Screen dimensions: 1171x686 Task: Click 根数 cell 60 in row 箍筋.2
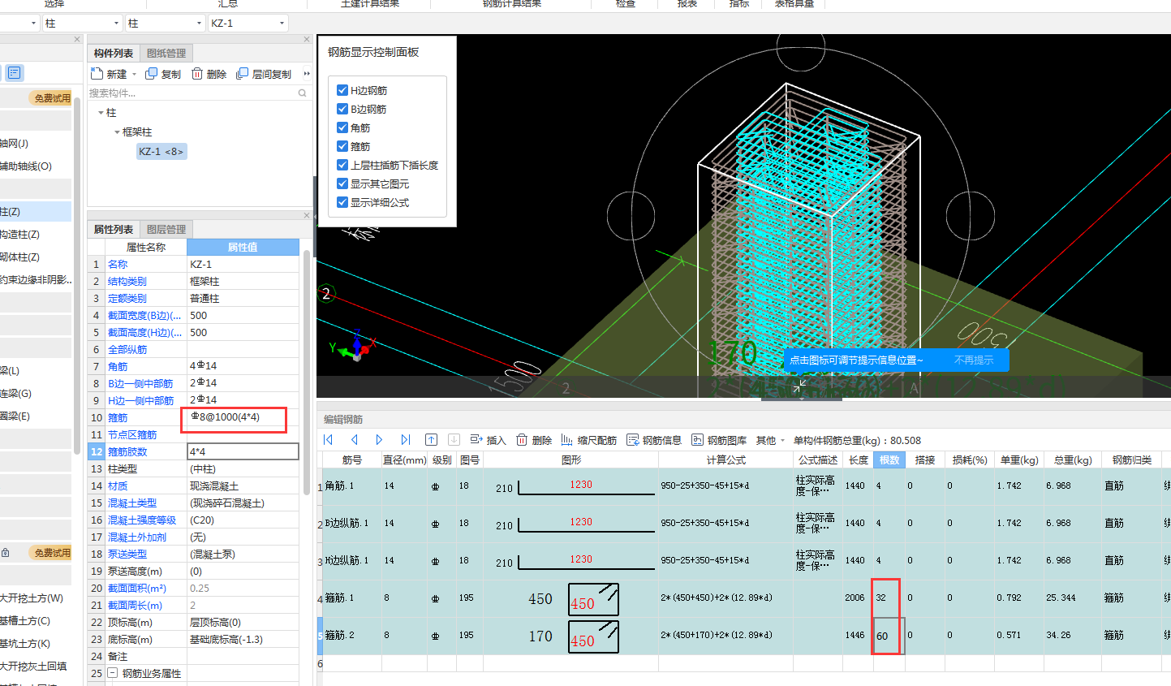(889, 636)
